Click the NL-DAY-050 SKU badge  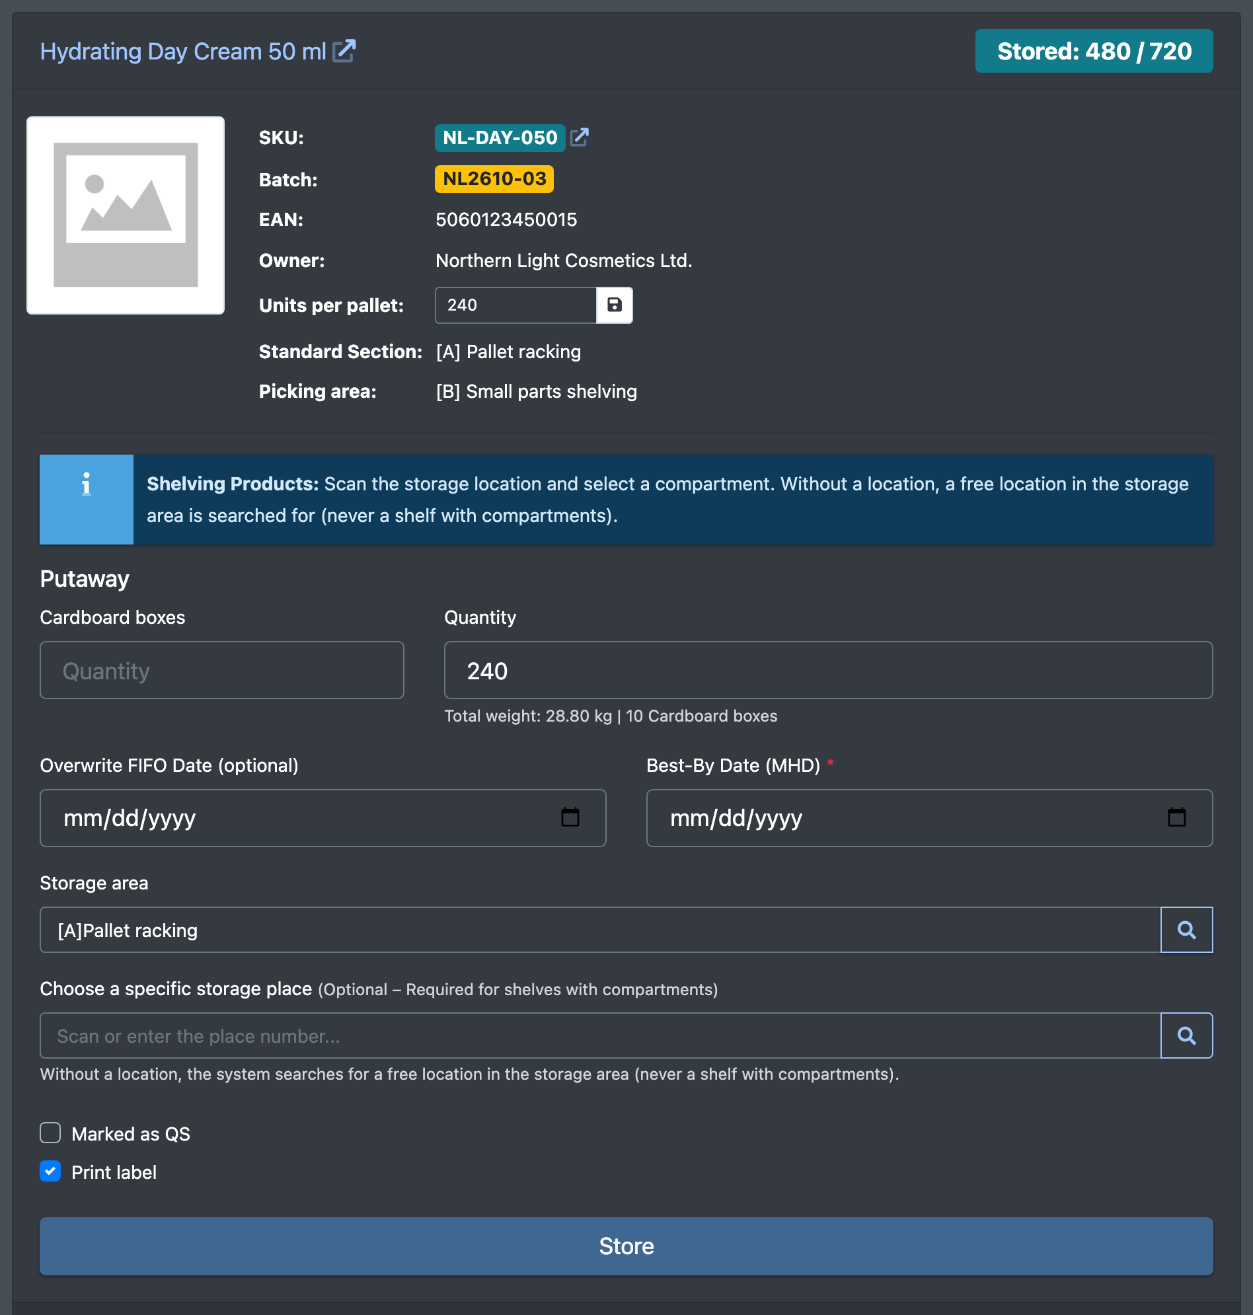(500, 137)
